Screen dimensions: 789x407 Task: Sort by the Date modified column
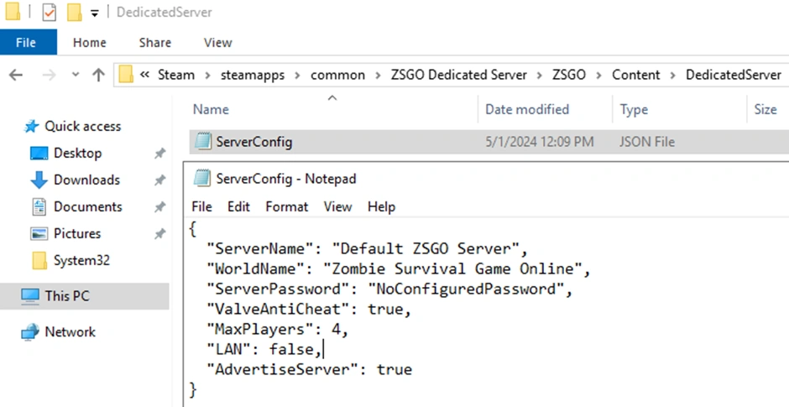pos(527,109)
